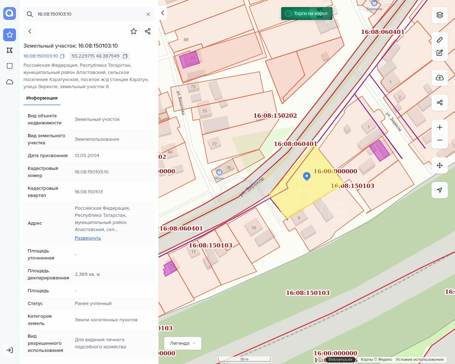Select the ruler measurement tool
455x364 pixels.
440,40
